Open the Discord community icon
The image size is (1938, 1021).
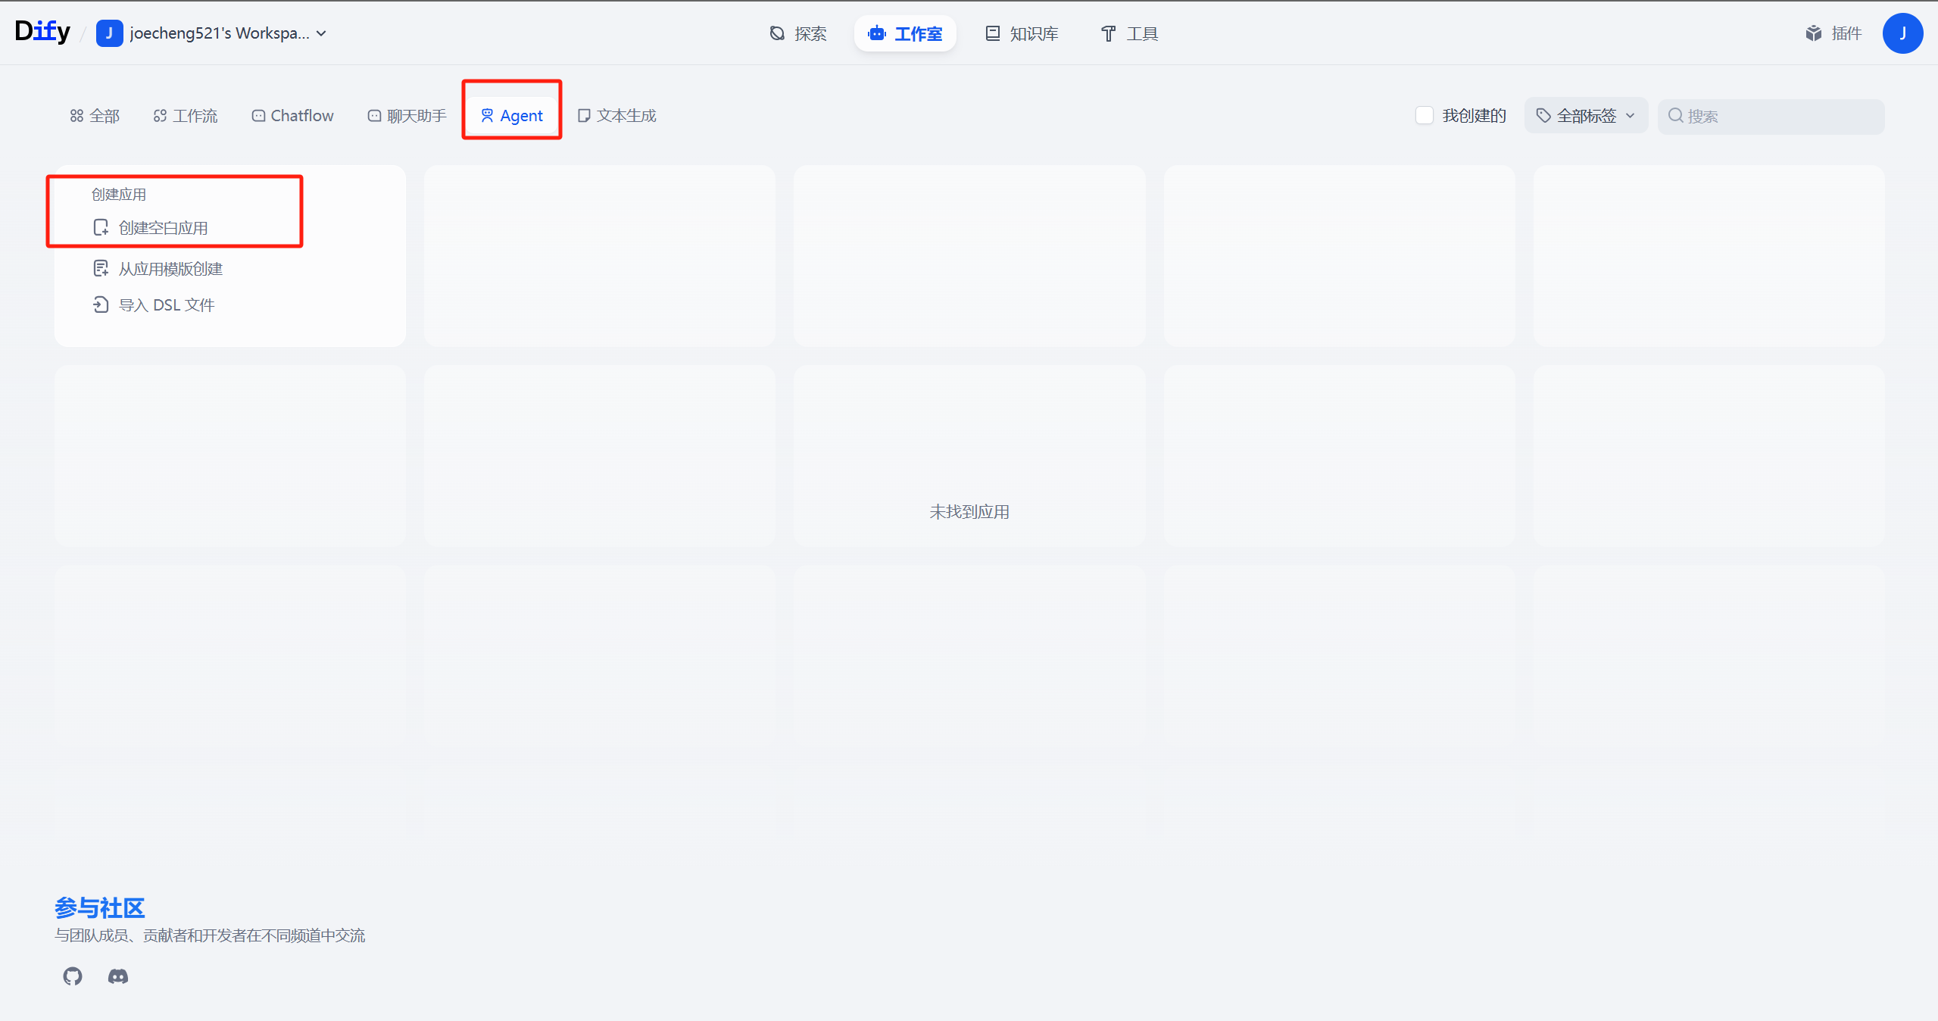pyautogui.click(x=118, y=976)
